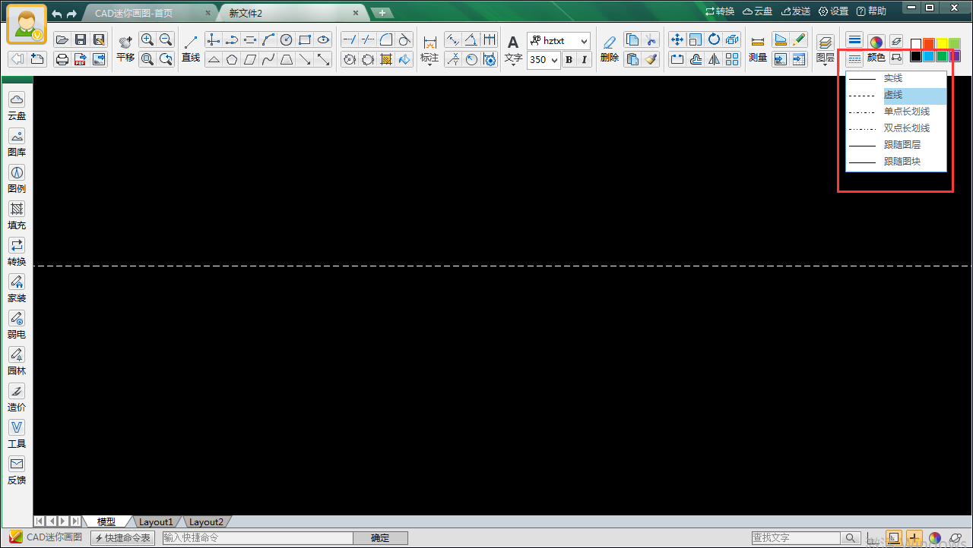Click 转换 in the title bar
Viewport: 973px width, 548px height.
(x=720, y=11)
